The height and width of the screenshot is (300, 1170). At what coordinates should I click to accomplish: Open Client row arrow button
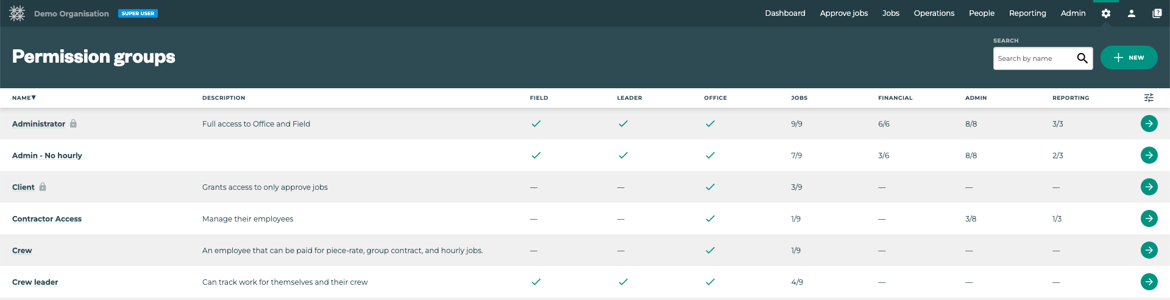[1149, 187]
